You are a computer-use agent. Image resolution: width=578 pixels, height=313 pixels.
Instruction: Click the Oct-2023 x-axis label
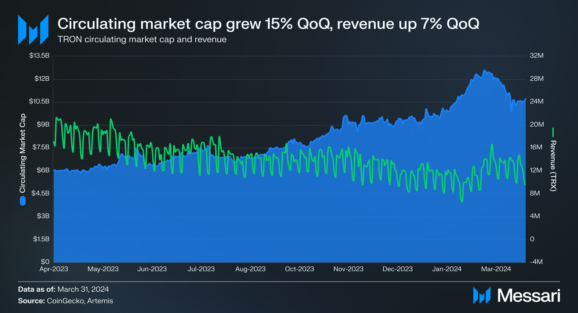[299, 269]
